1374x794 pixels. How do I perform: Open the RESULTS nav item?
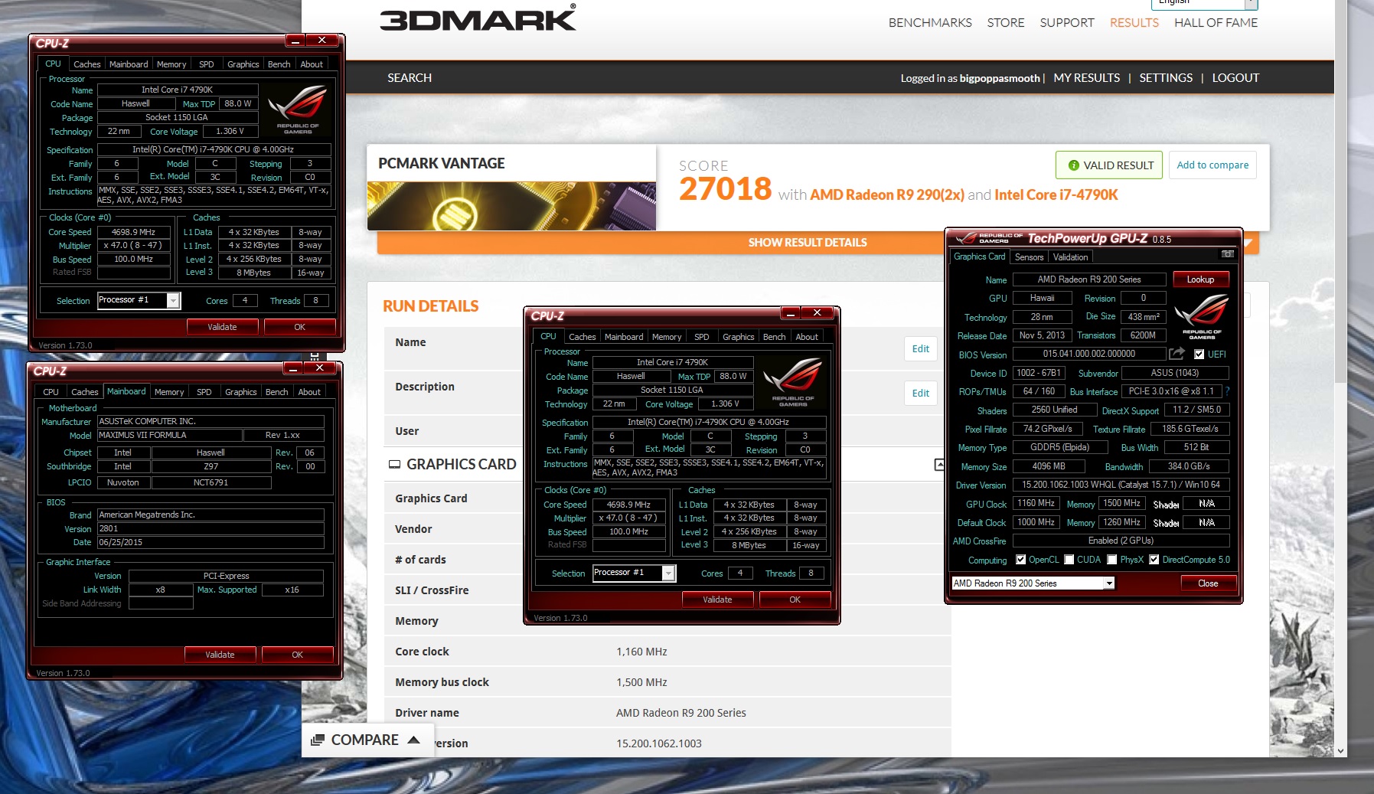point(1134,23)
